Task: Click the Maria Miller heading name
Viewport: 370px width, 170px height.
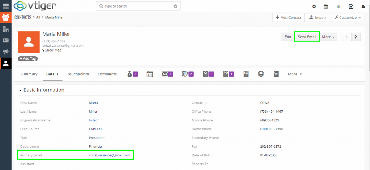Action: click(x=56, y=34)
